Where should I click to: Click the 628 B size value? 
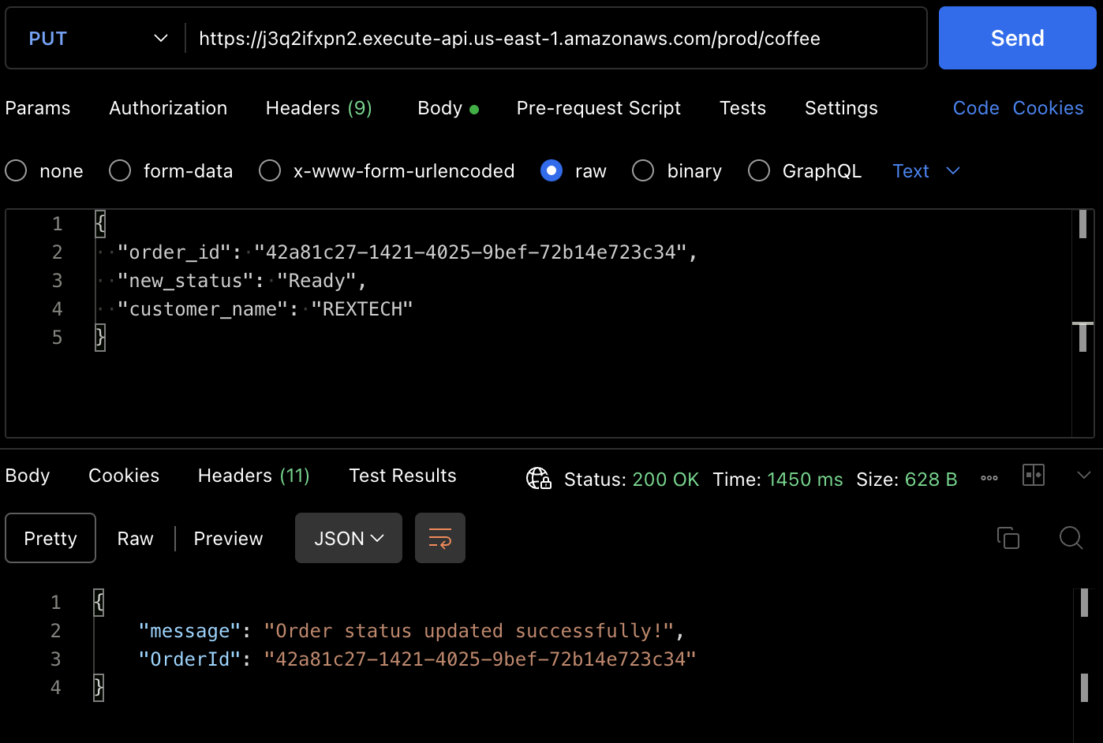pyautogui.click(x=931, y=480)
